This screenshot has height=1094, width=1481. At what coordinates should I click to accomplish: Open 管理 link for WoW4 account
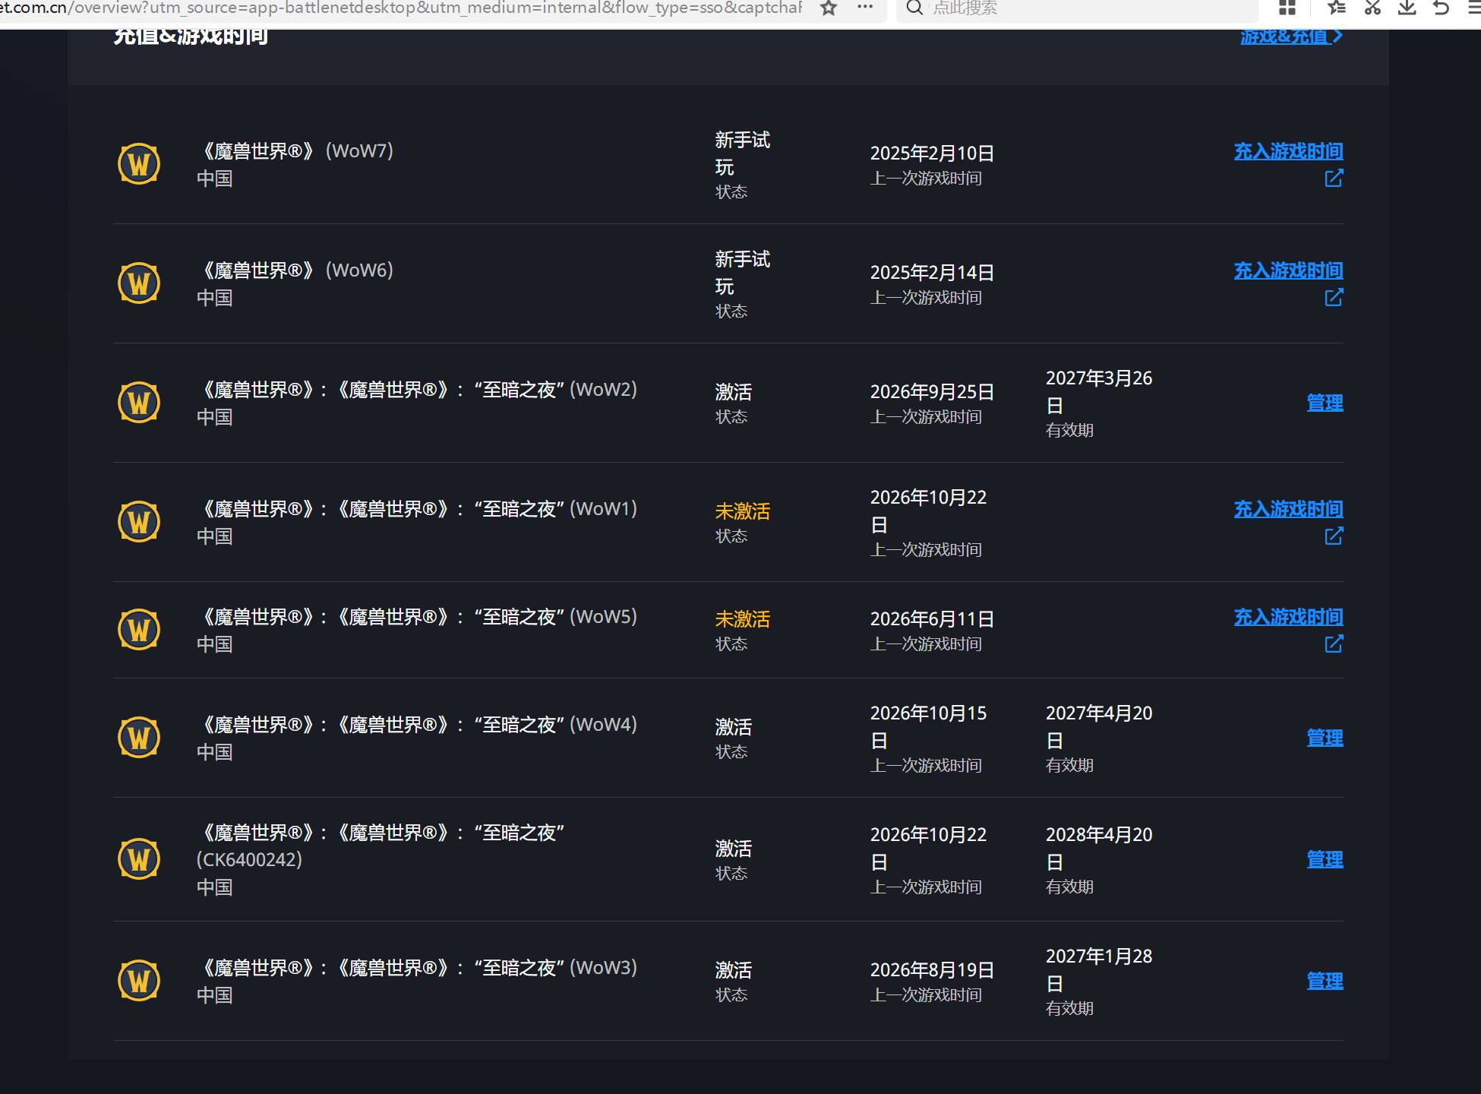(x=1325, y=738)
